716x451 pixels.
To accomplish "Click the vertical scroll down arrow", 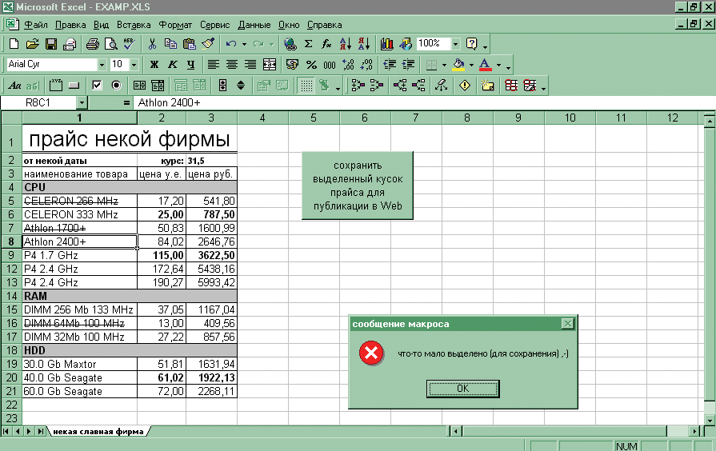I will click(709, 420).
